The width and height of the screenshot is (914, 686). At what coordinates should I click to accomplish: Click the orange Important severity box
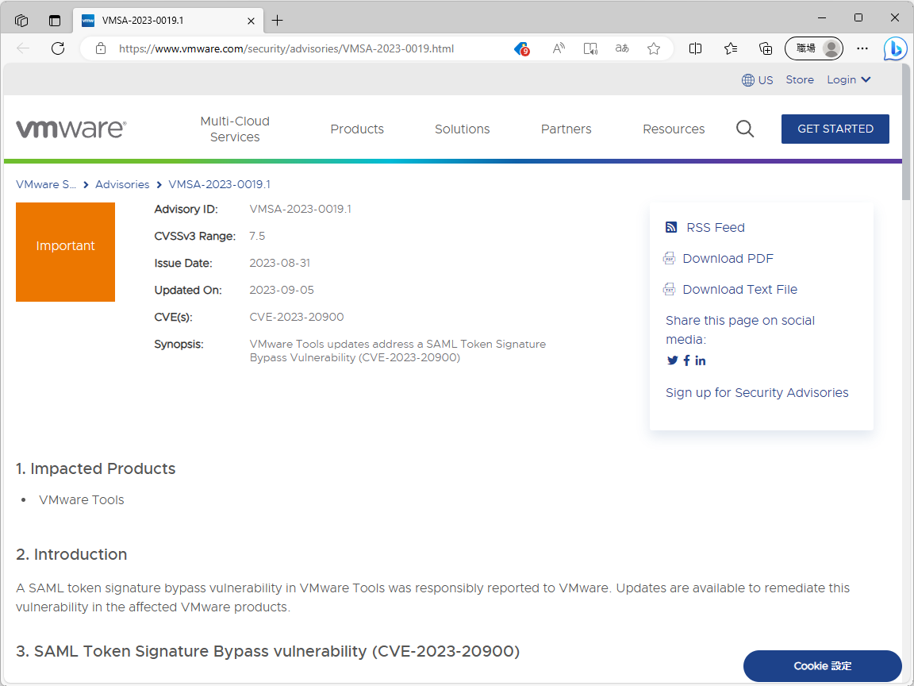[65, 252]
